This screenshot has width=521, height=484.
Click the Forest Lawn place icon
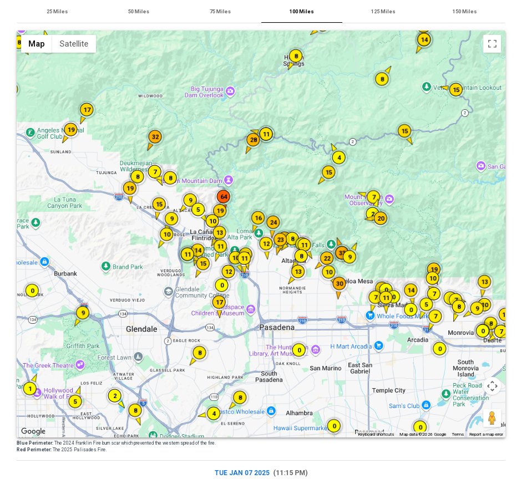[138, 357]
